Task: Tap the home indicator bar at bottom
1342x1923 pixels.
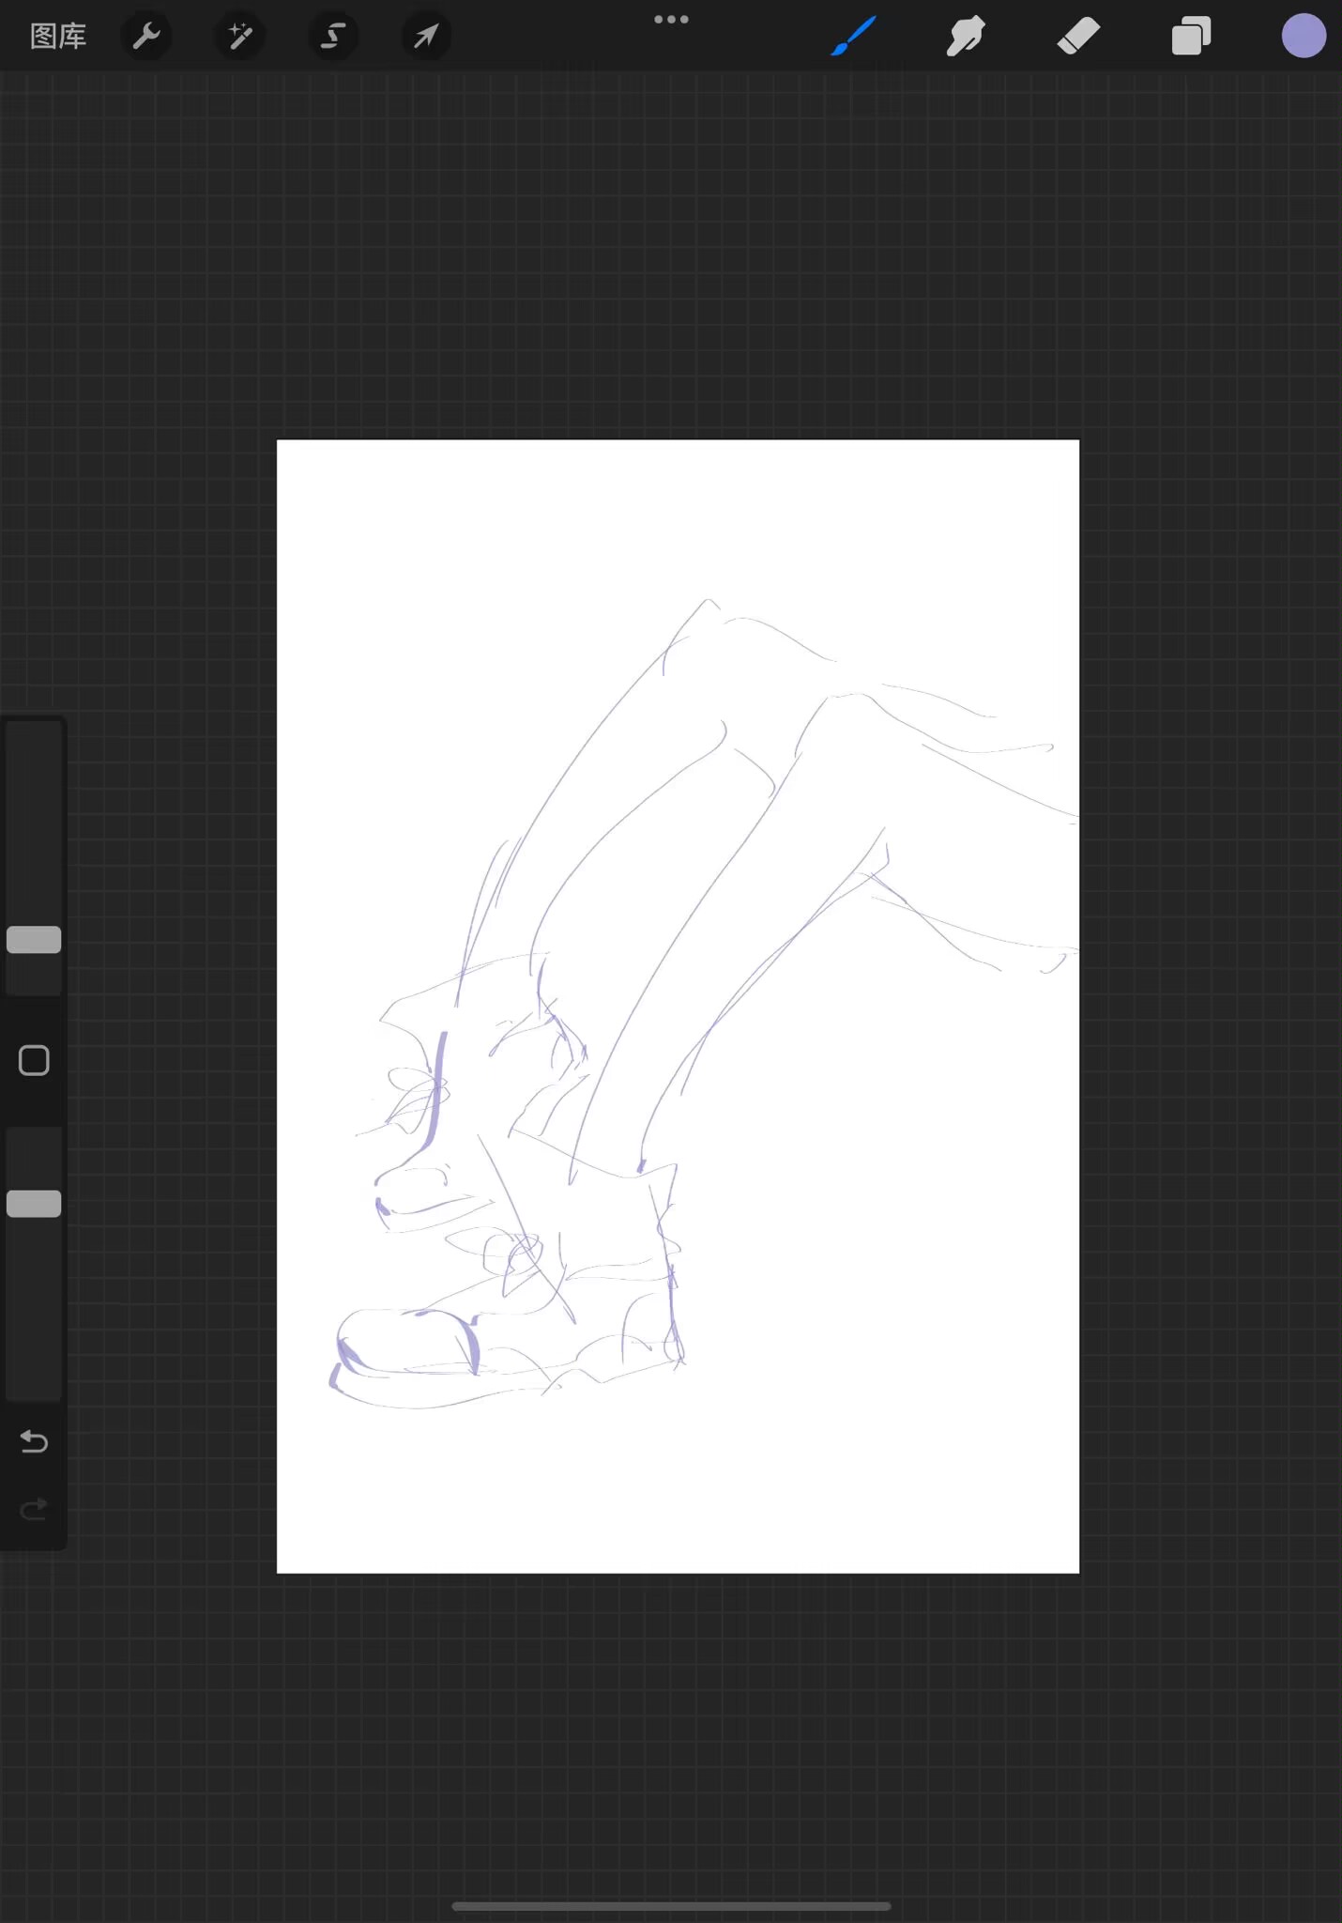Action: pos(671,1906)
